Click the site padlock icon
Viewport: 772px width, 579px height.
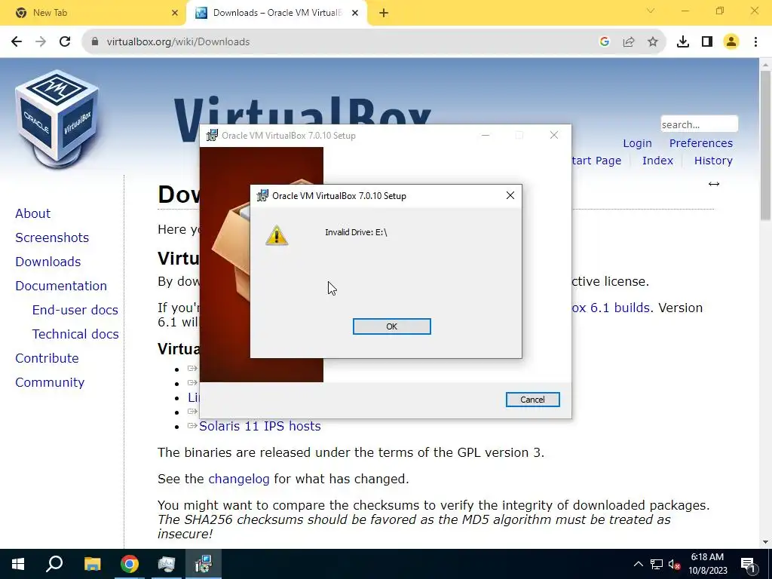point(94,42)
